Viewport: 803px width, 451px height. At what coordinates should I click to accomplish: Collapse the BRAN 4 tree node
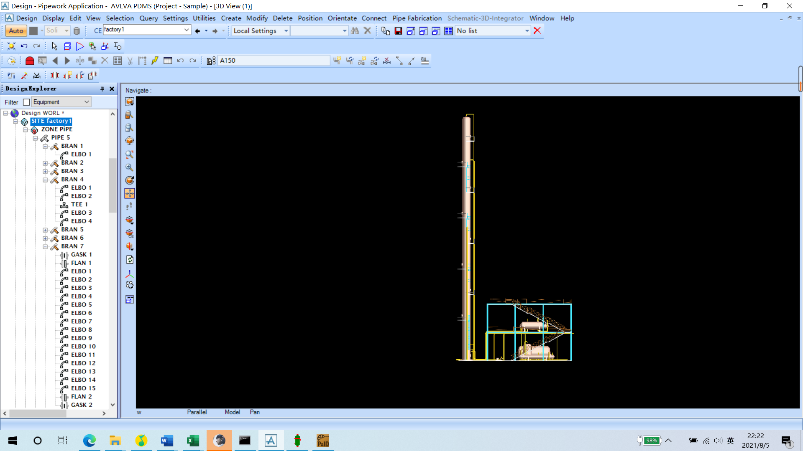pos(45,180)
